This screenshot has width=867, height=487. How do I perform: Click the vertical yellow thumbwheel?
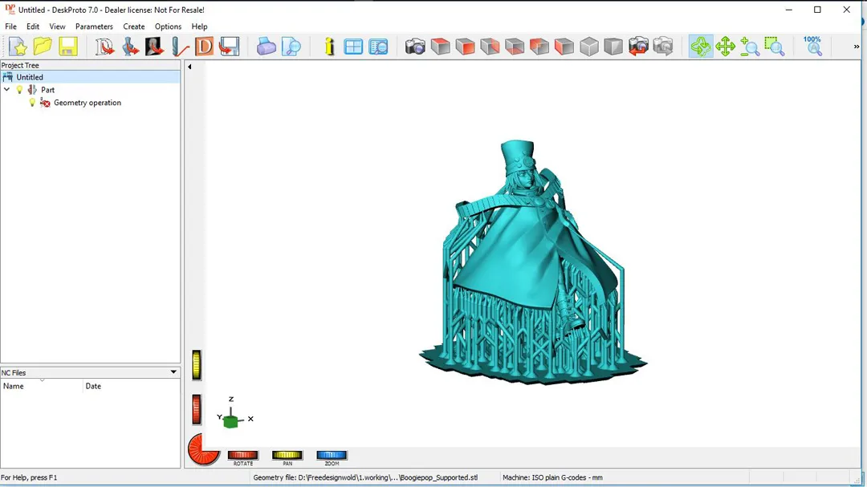197,365
